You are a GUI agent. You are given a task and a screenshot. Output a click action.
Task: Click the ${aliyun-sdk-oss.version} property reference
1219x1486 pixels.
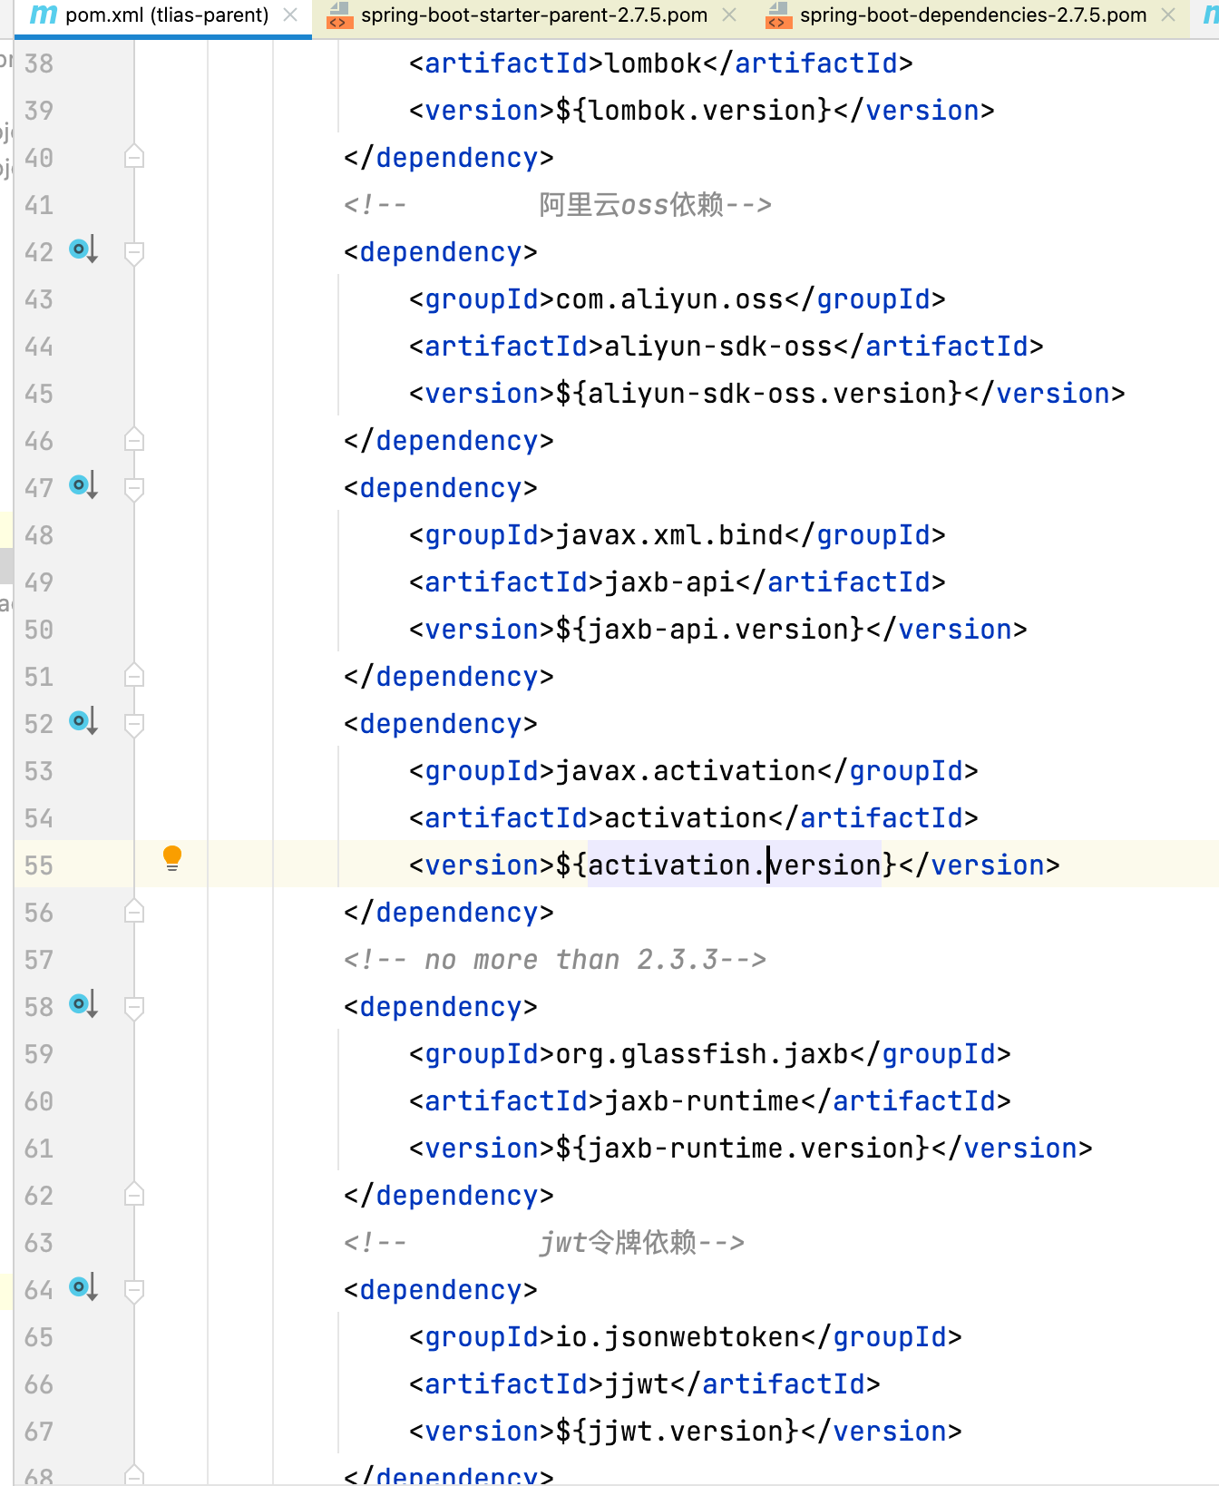click(759, 394)
